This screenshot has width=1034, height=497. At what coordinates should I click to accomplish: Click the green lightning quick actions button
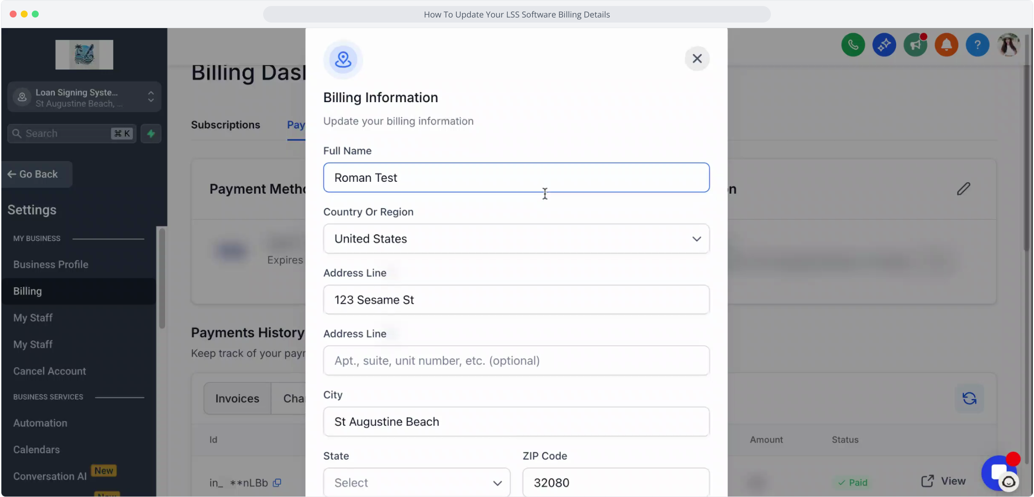[151, 133]
